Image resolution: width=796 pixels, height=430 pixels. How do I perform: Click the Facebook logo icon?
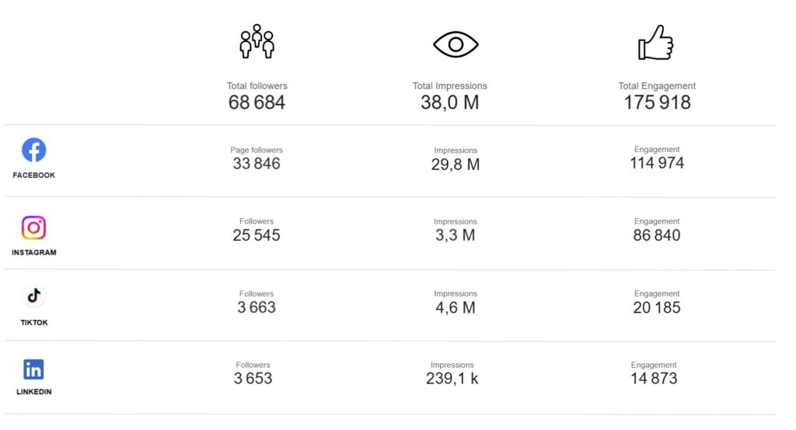point(33,150)
